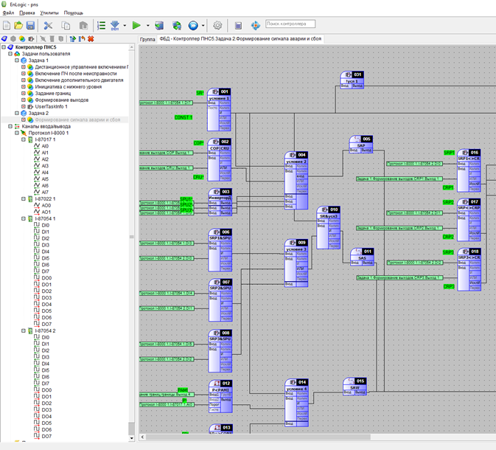The height and width of the screenshot is (450, 496).
Task: Select block 005 SAP on canvas
Action: point(360,144)
